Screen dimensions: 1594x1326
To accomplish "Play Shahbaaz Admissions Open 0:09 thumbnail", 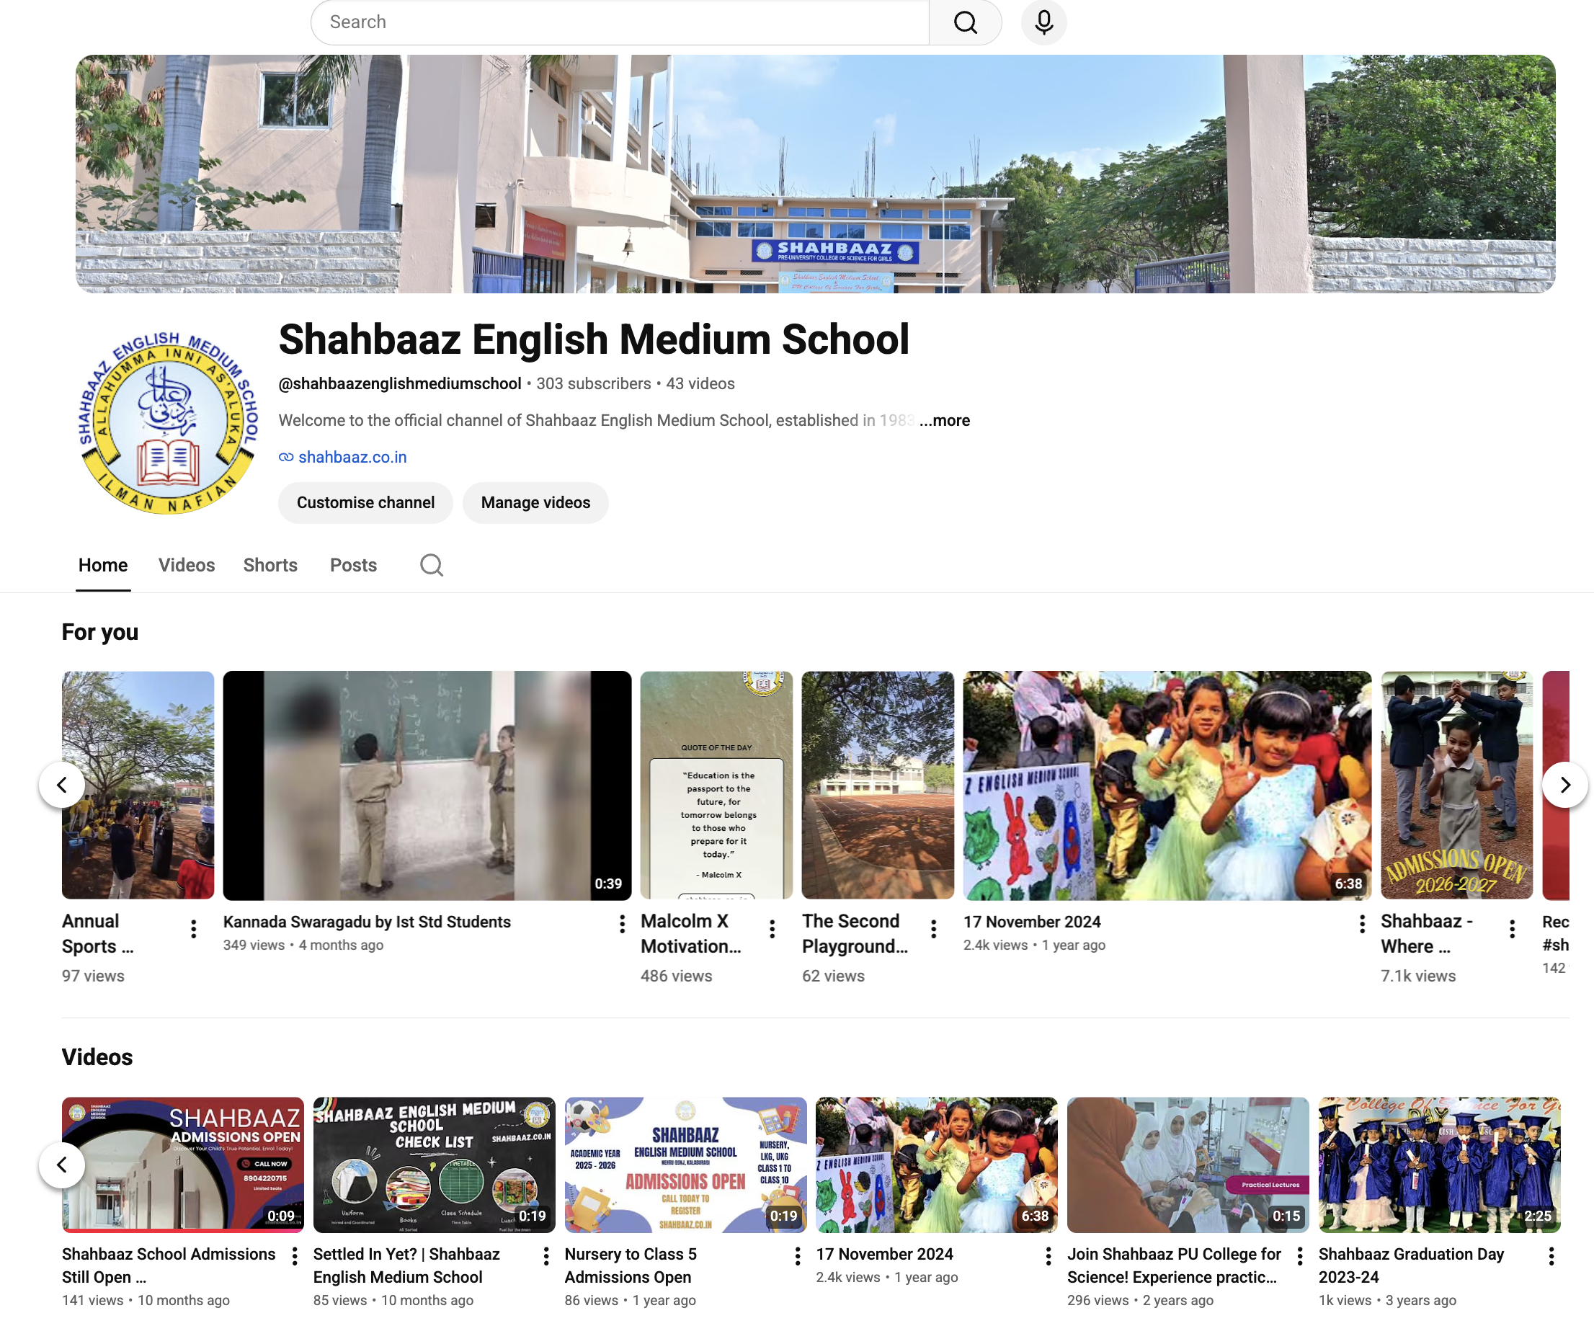I will (183, 1165).
